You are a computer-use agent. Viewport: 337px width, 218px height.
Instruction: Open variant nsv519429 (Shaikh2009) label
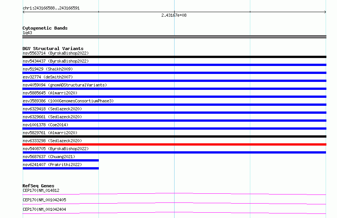[x=48, y=69]
